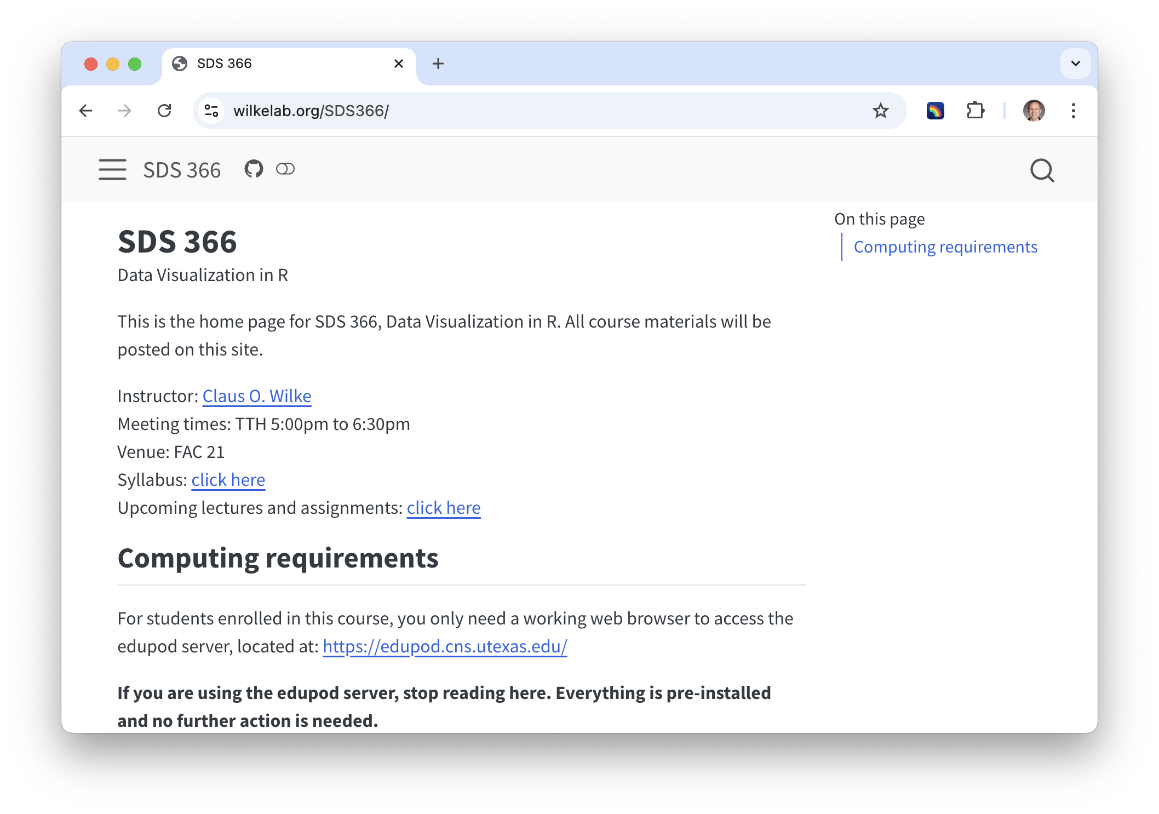Toggle dark mode switch in navbar
Screen dimensions: 1159x814
(x=285, y=169)
